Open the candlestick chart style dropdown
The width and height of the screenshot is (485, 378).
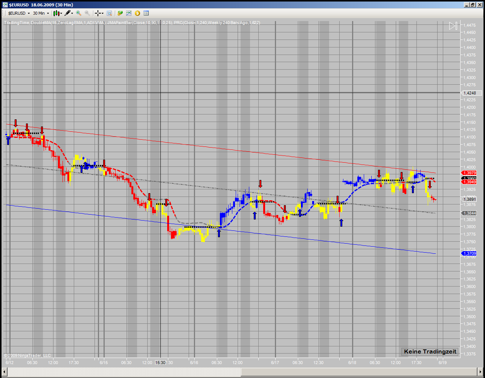point(58,13)
